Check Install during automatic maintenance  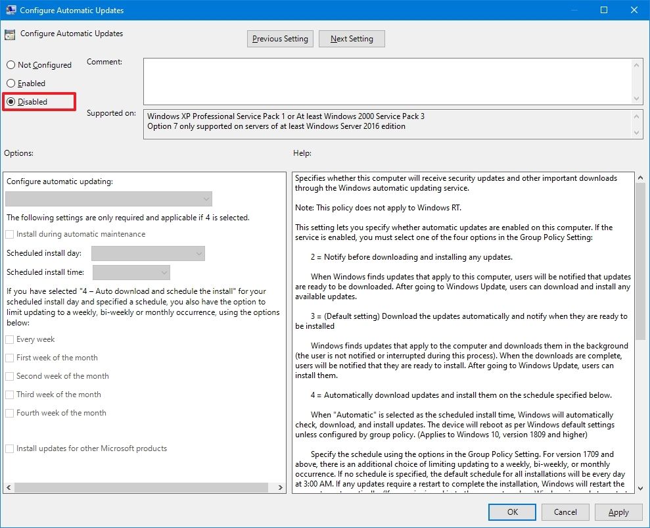tap(10, 233)
